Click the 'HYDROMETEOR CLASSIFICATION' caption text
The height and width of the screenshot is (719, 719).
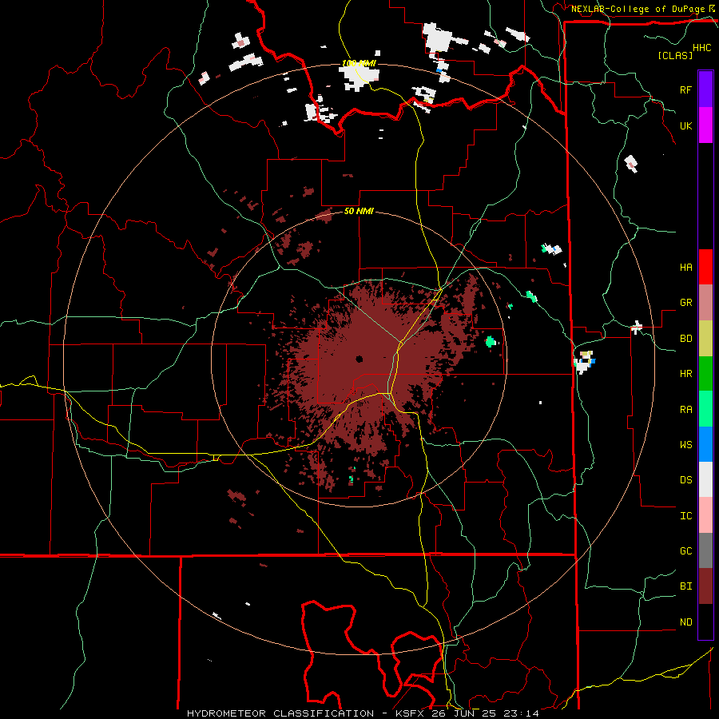[x=280, y=713]
